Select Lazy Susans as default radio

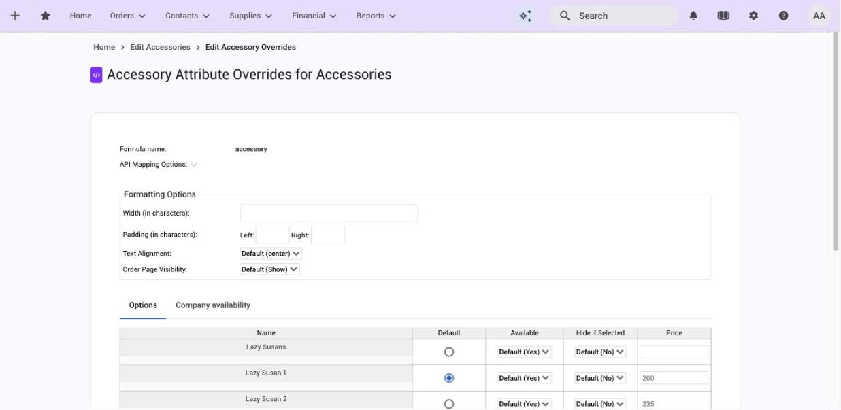point(449,352)
